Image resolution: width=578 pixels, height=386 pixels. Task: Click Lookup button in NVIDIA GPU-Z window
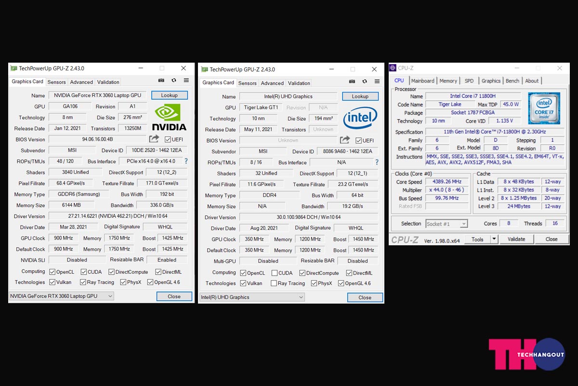click(170, 95)
